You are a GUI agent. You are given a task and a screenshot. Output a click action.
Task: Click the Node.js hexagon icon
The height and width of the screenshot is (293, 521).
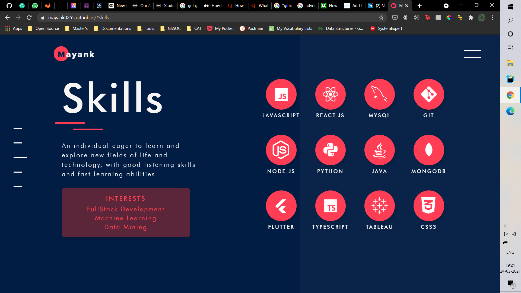(x=281, y=150)
